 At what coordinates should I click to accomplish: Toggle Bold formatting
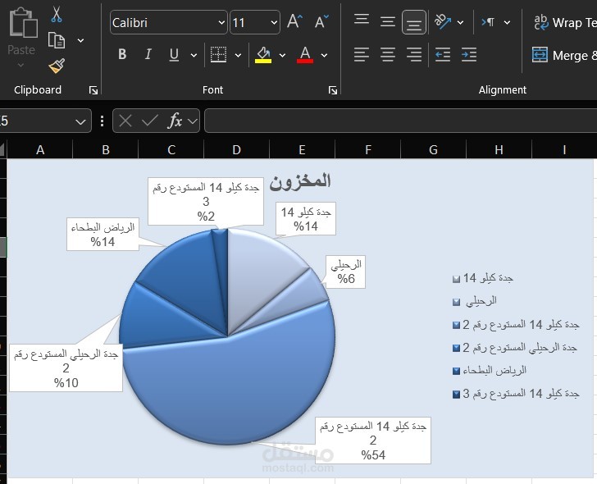[122, 54]
